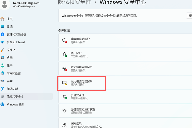Click the 打开 button for Windows Security

189,15
